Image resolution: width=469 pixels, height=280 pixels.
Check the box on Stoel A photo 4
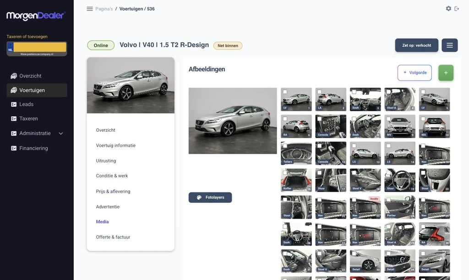tap(388, 92)
